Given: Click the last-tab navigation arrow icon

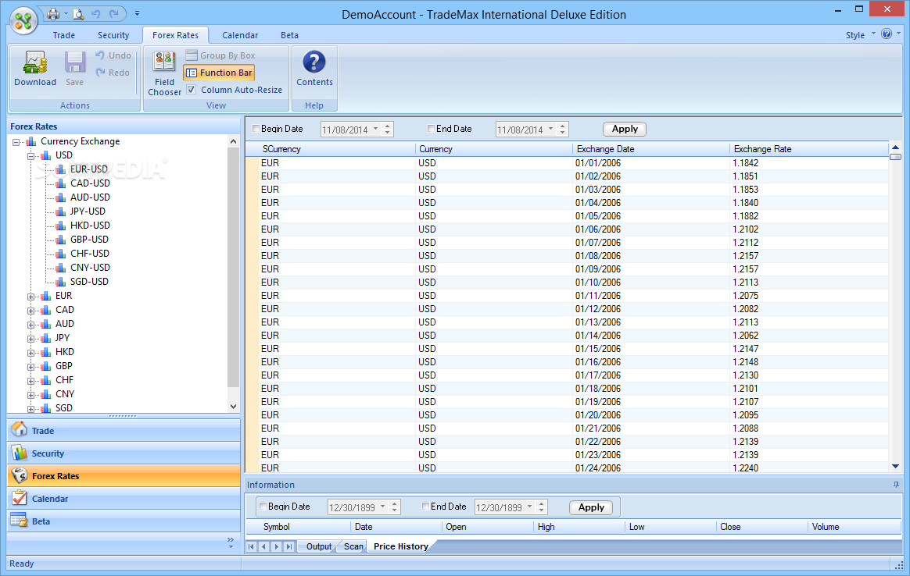Looking at the screenshot, I should pyautogui.click(x=289, y=546).
